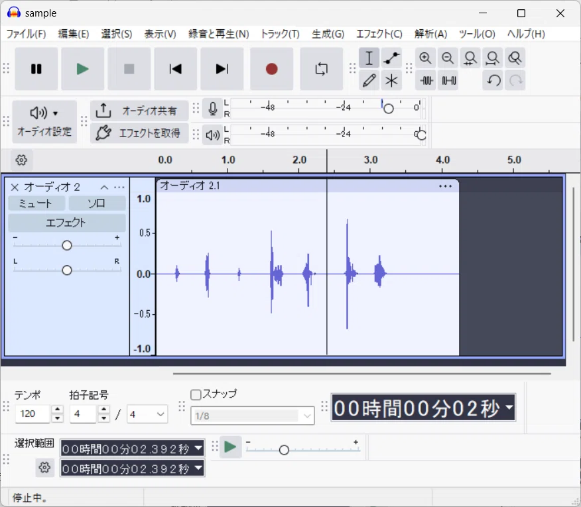Close the オーディオ 2 track
This screenshot has width=581, height=507.
pos(15,188)
